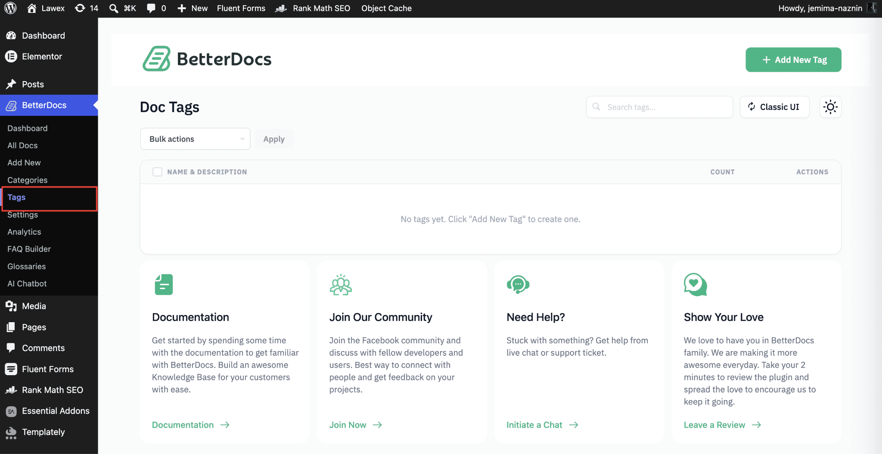
Task: Click the Elementor icon in sidebar
Action: point(11,56)
